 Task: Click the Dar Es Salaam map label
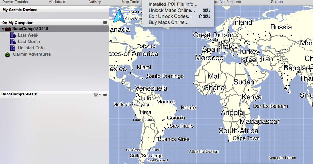270,106
